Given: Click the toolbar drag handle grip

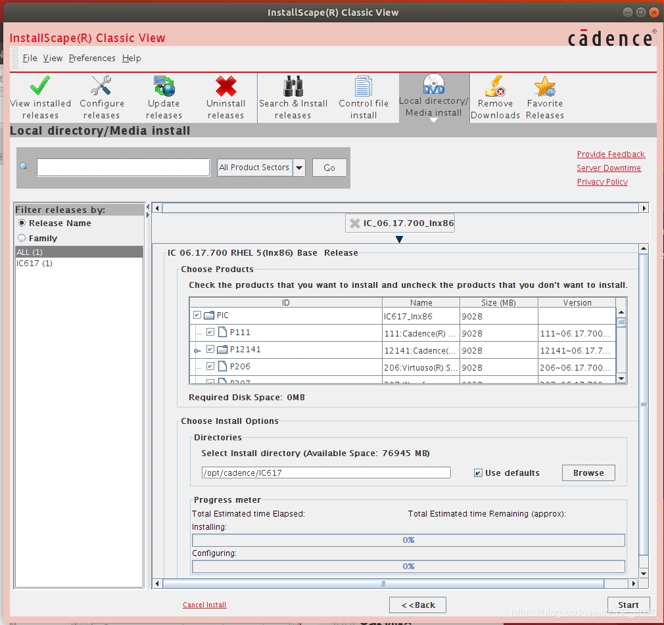Looking at the screenshot, I should pyautogui.click(x=15, y=58).
